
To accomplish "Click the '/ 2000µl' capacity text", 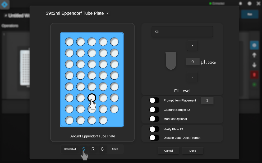I will (211, 63).
